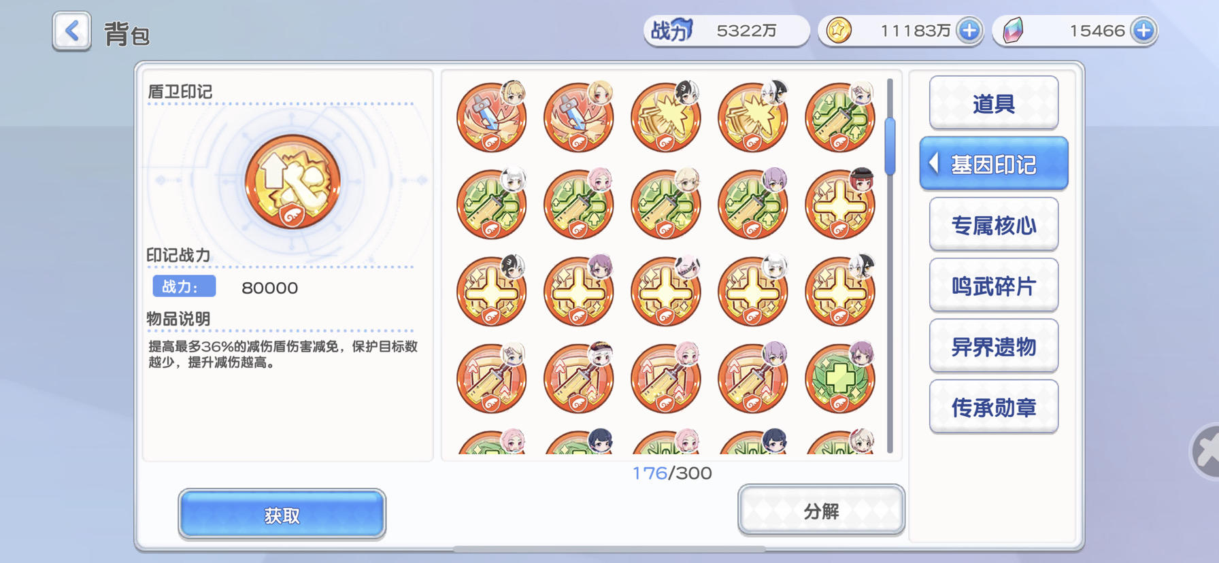Add crystals with the plus icon beside 15466
The width and height of the screenshot is (1219, 563).
click(x=1143, y=31)
